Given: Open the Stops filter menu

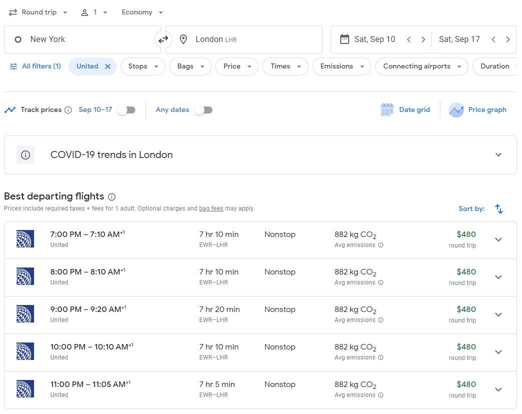Looking at the screenshot, I should (143, 66).
